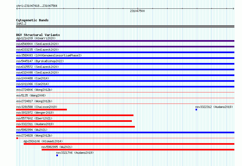The height and width of the screenshot is (166, 242).
Task: Click small blue square under nsv3321706
Action: coord(57,155)
